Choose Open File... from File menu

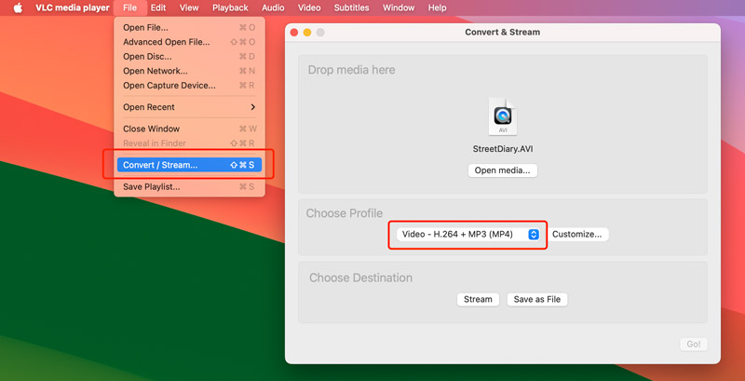(189, 28)
